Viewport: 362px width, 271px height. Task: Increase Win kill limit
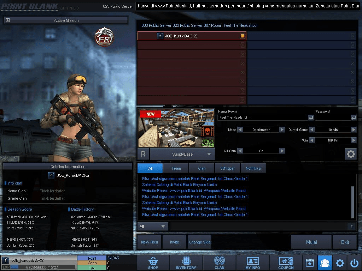coord(354,140)
